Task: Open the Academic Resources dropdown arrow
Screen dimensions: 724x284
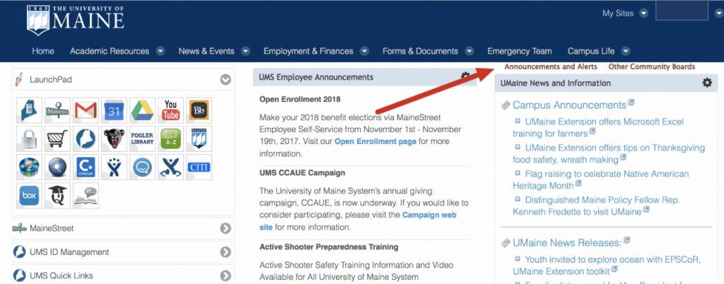Action: 160,51
